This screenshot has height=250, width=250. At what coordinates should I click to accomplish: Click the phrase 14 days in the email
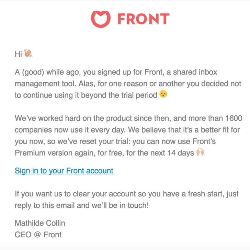[x=181, y=153]
